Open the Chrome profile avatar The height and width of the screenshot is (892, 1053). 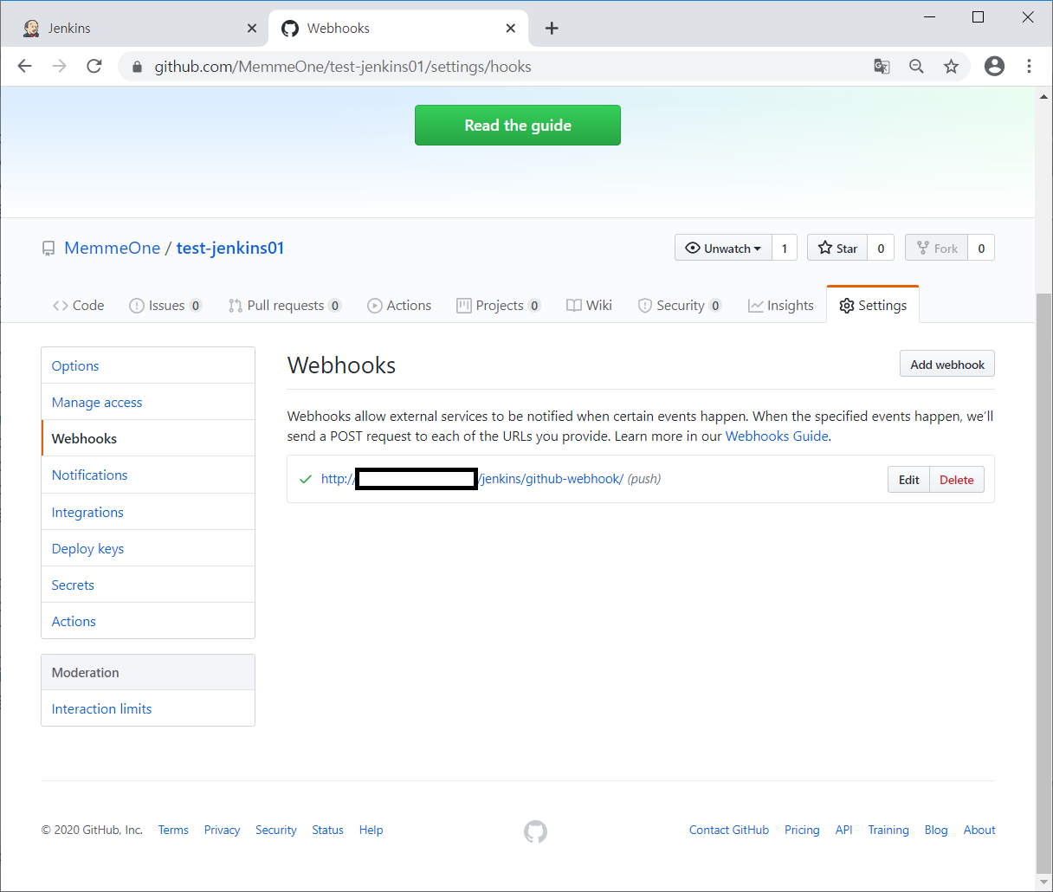[994, 67]
